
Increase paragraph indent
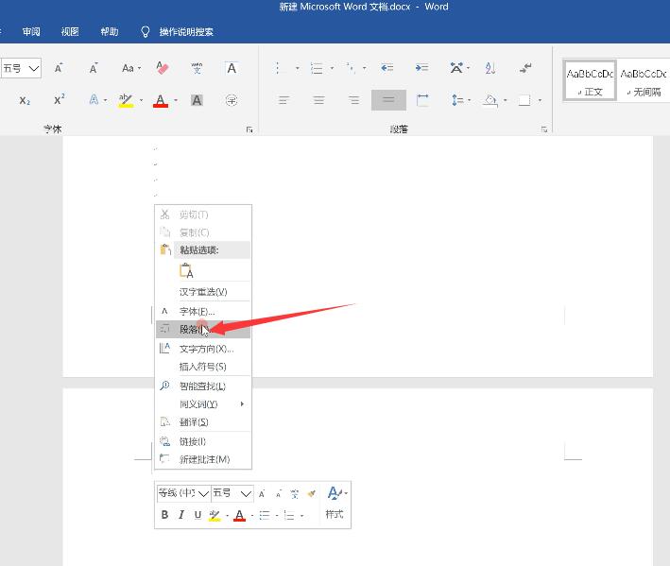tap(421, 68)
